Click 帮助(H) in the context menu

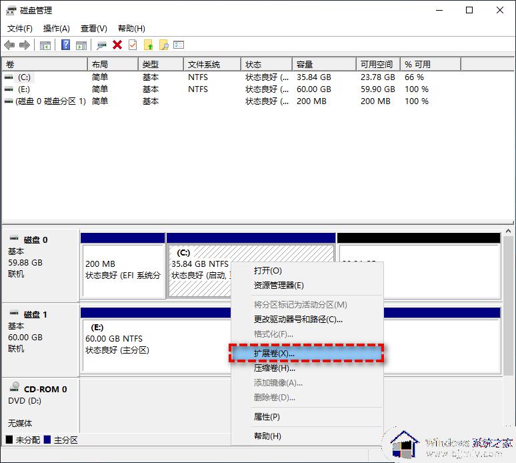click(307, 436)
